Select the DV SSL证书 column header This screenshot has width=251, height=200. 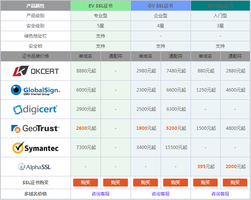click(220, 6)
